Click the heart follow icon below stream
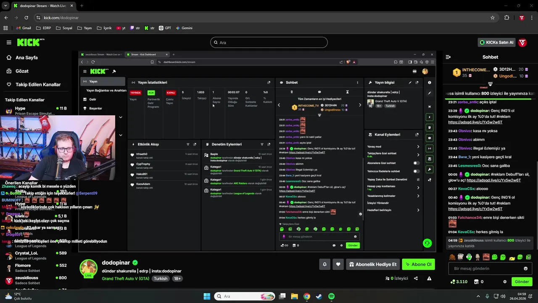Viewport: 538px width, 303px height. tap(338, 264)
